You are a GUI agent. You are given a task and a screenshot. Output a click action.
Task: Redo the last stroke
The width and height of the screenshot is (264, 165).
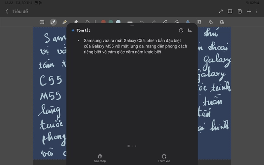(x=154, y=22)
